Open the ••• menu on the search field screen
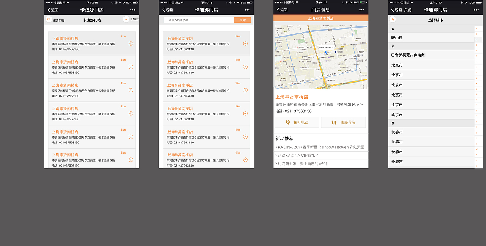Viewport: 486px width, 246px height. click(x=247, y=10)
